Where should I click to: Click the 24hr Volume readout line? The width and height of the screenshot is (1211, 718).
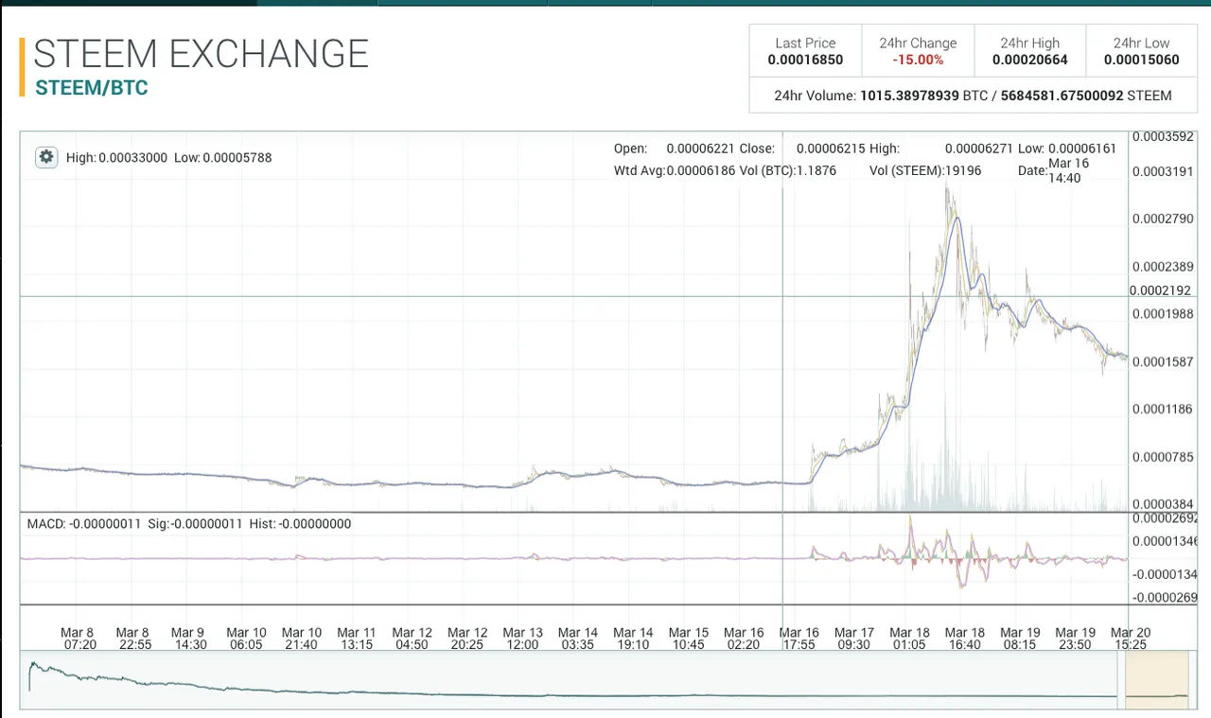point(973,96)
